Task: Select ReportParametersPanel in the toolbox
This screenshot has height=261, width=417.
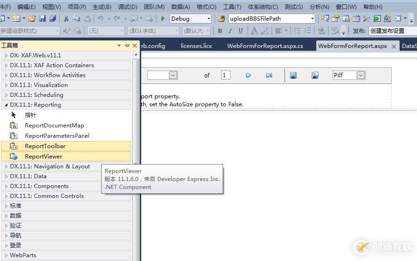Action: point(66,135)
